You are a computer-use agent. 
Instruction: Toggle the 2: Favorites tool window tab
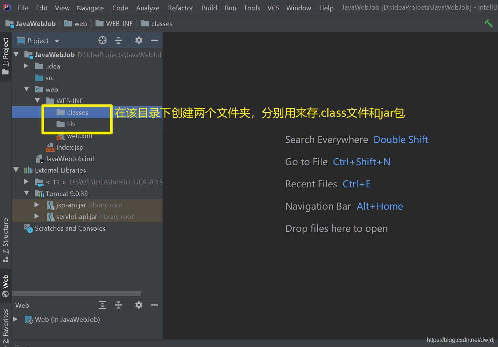(x=6, y=327)
